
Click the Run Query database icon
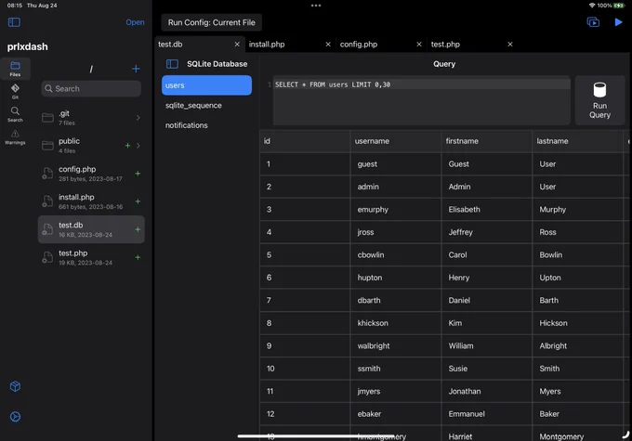tap(599, 100)
